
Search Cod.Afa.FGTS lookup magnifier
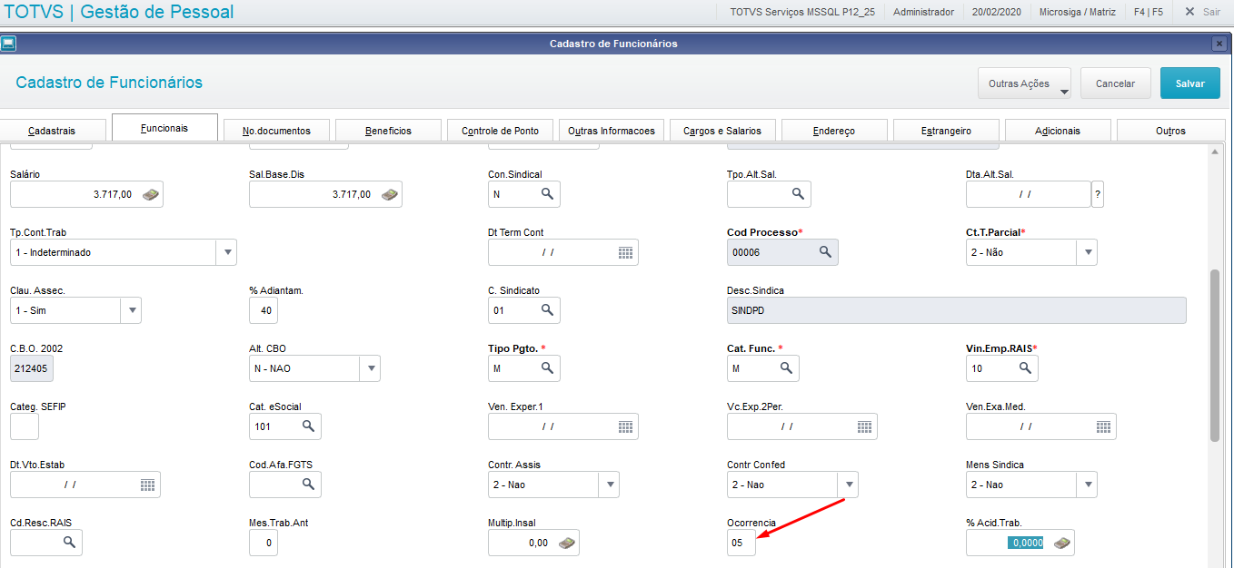click(x=308, y=485)
